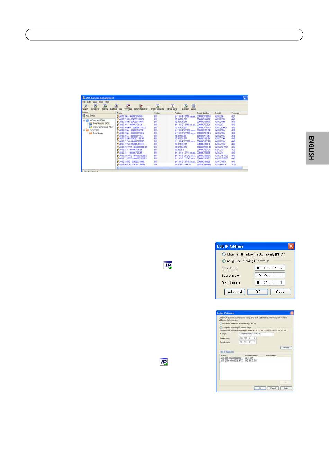Sort by the Name column header
The height and width of the screenshot is (461, 329).
[134, 113]
